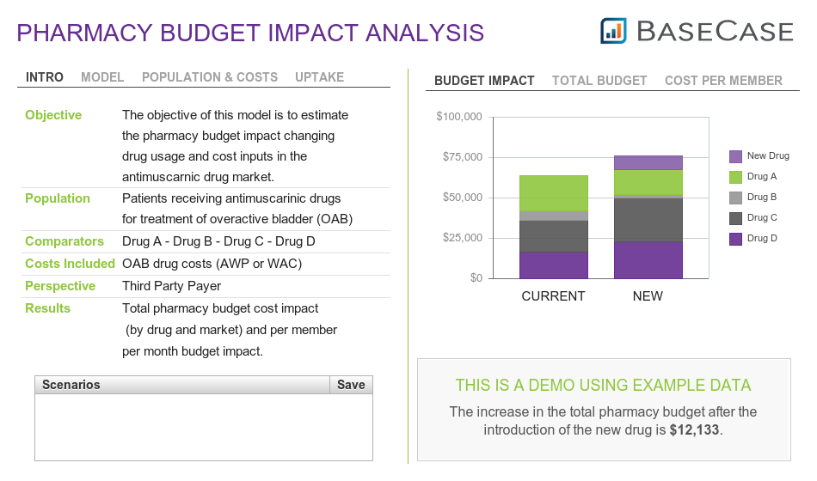Click the NEW bar's dark gray Drug C segment

(648, 220)
